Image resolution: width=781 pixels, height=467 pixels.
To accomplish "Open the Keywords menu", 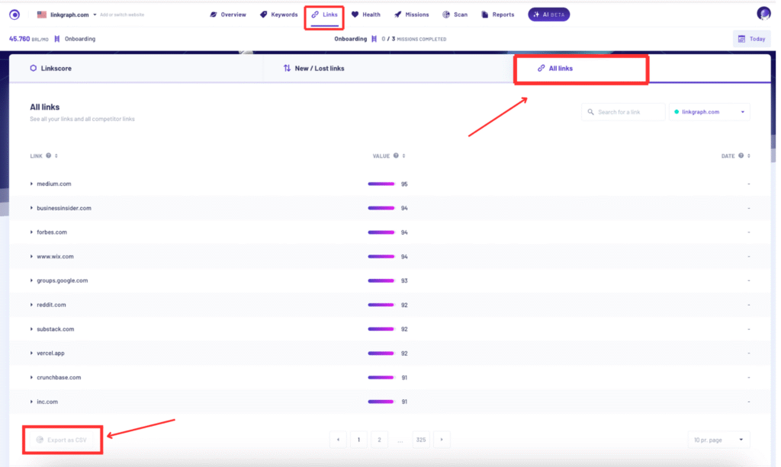I will (279, 14).
